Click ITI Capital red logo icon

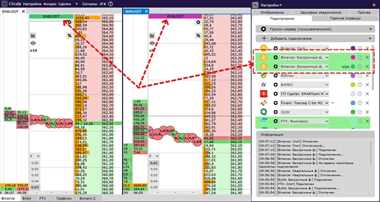coord(263,93)
